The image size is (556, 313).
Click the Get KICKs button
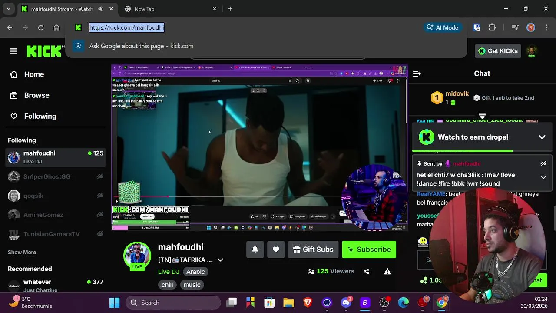(x=498, y=51)
